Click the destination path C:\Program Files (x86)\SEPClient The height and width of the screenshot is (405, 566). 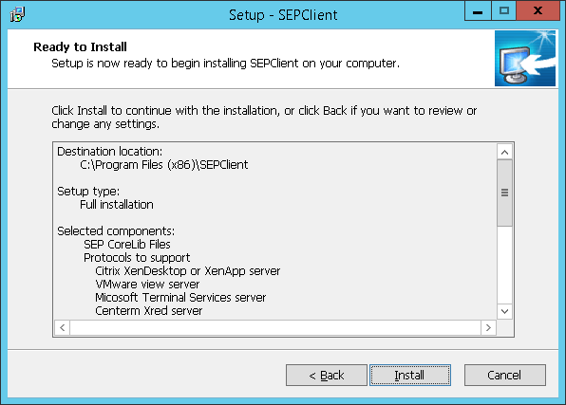(164, 165)
